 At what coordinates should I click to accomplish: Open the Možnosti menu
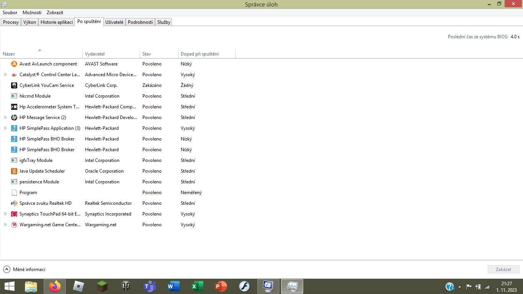tap(32, 13)
